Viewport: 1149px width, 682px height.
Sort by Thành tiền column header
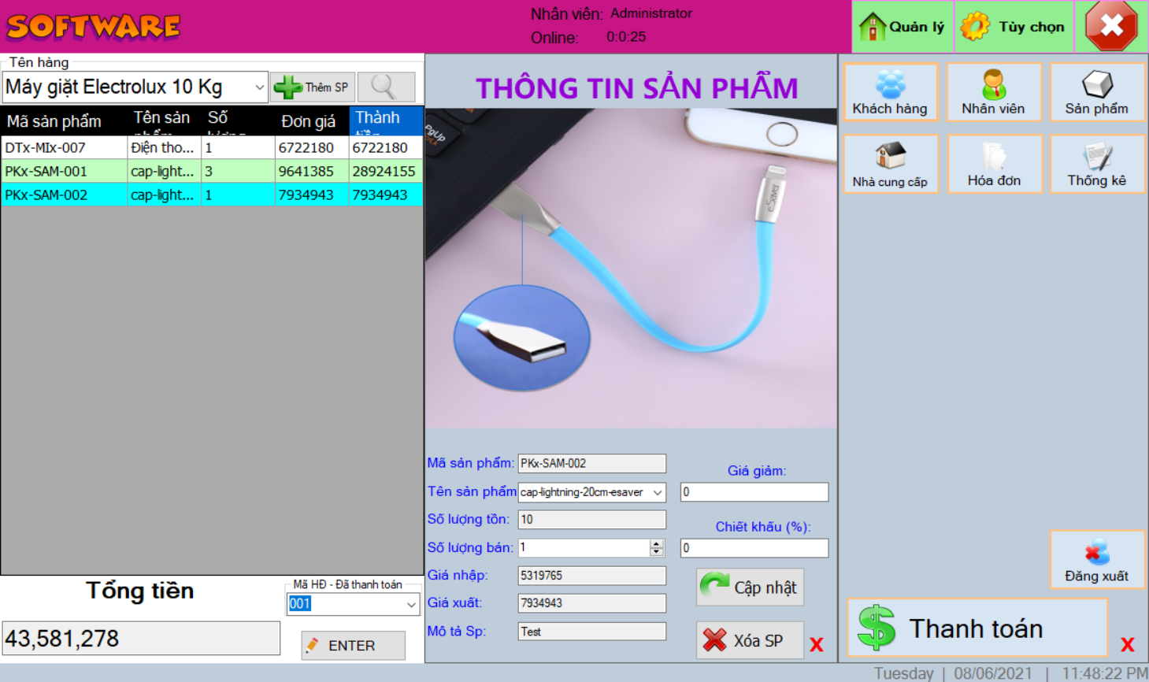386,121
